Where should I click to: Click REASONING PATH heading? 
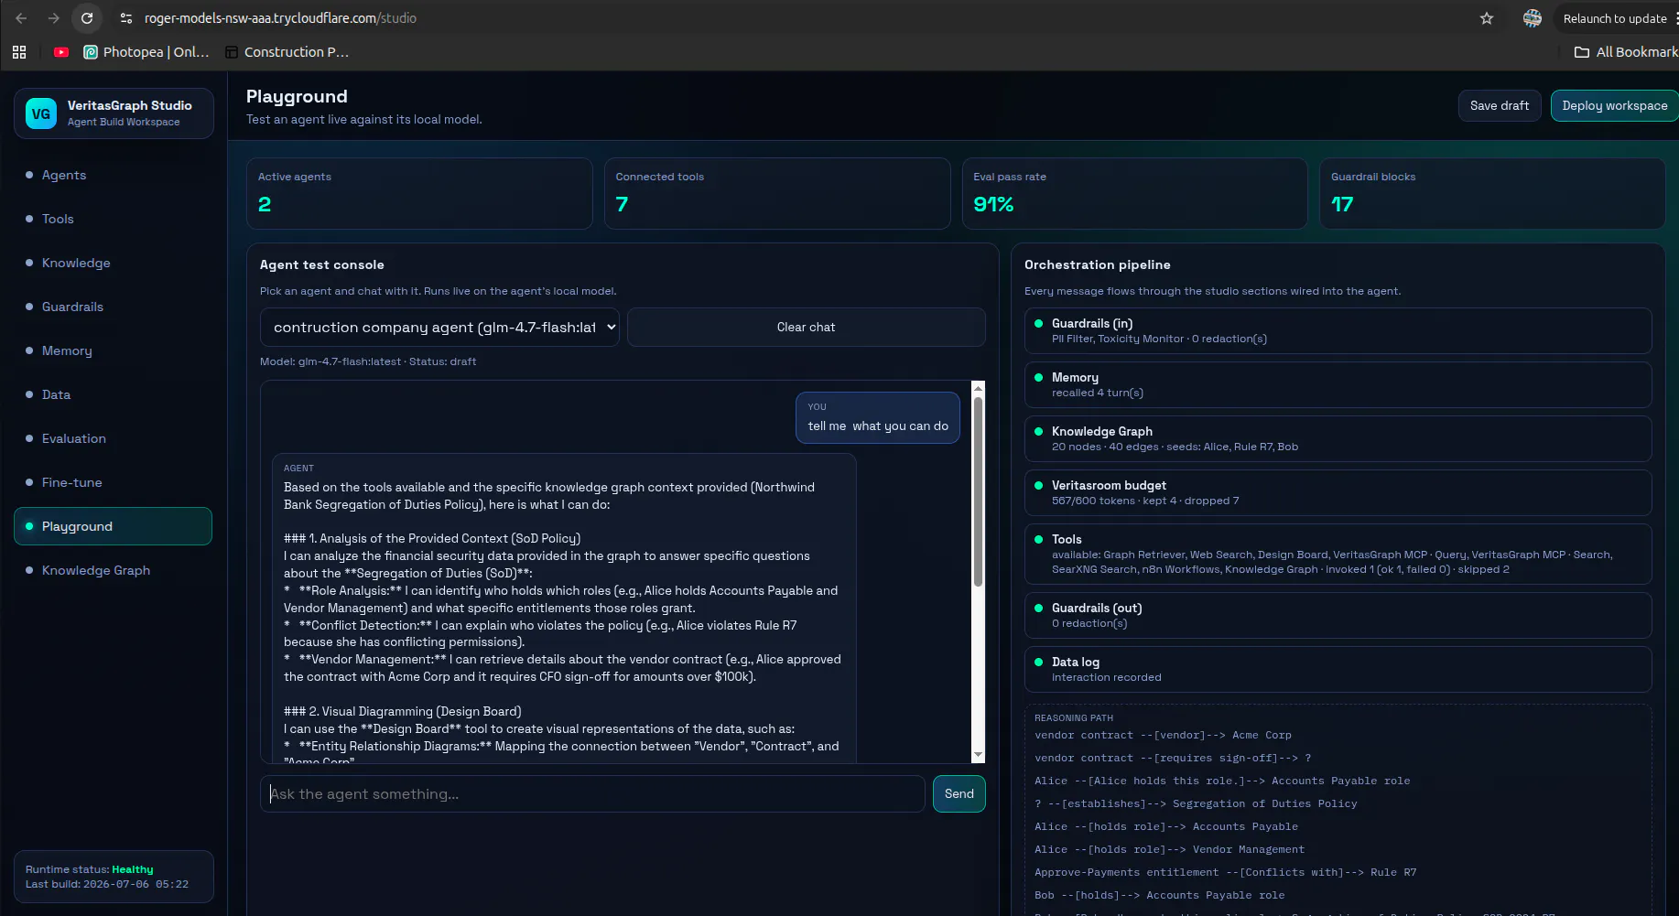coord(1074,718)
